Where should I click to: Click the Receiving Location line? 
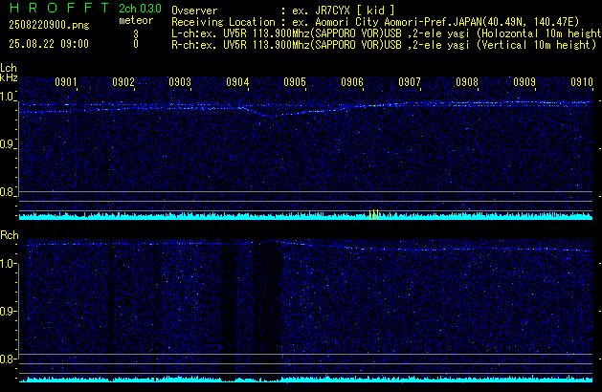(375, 22)
